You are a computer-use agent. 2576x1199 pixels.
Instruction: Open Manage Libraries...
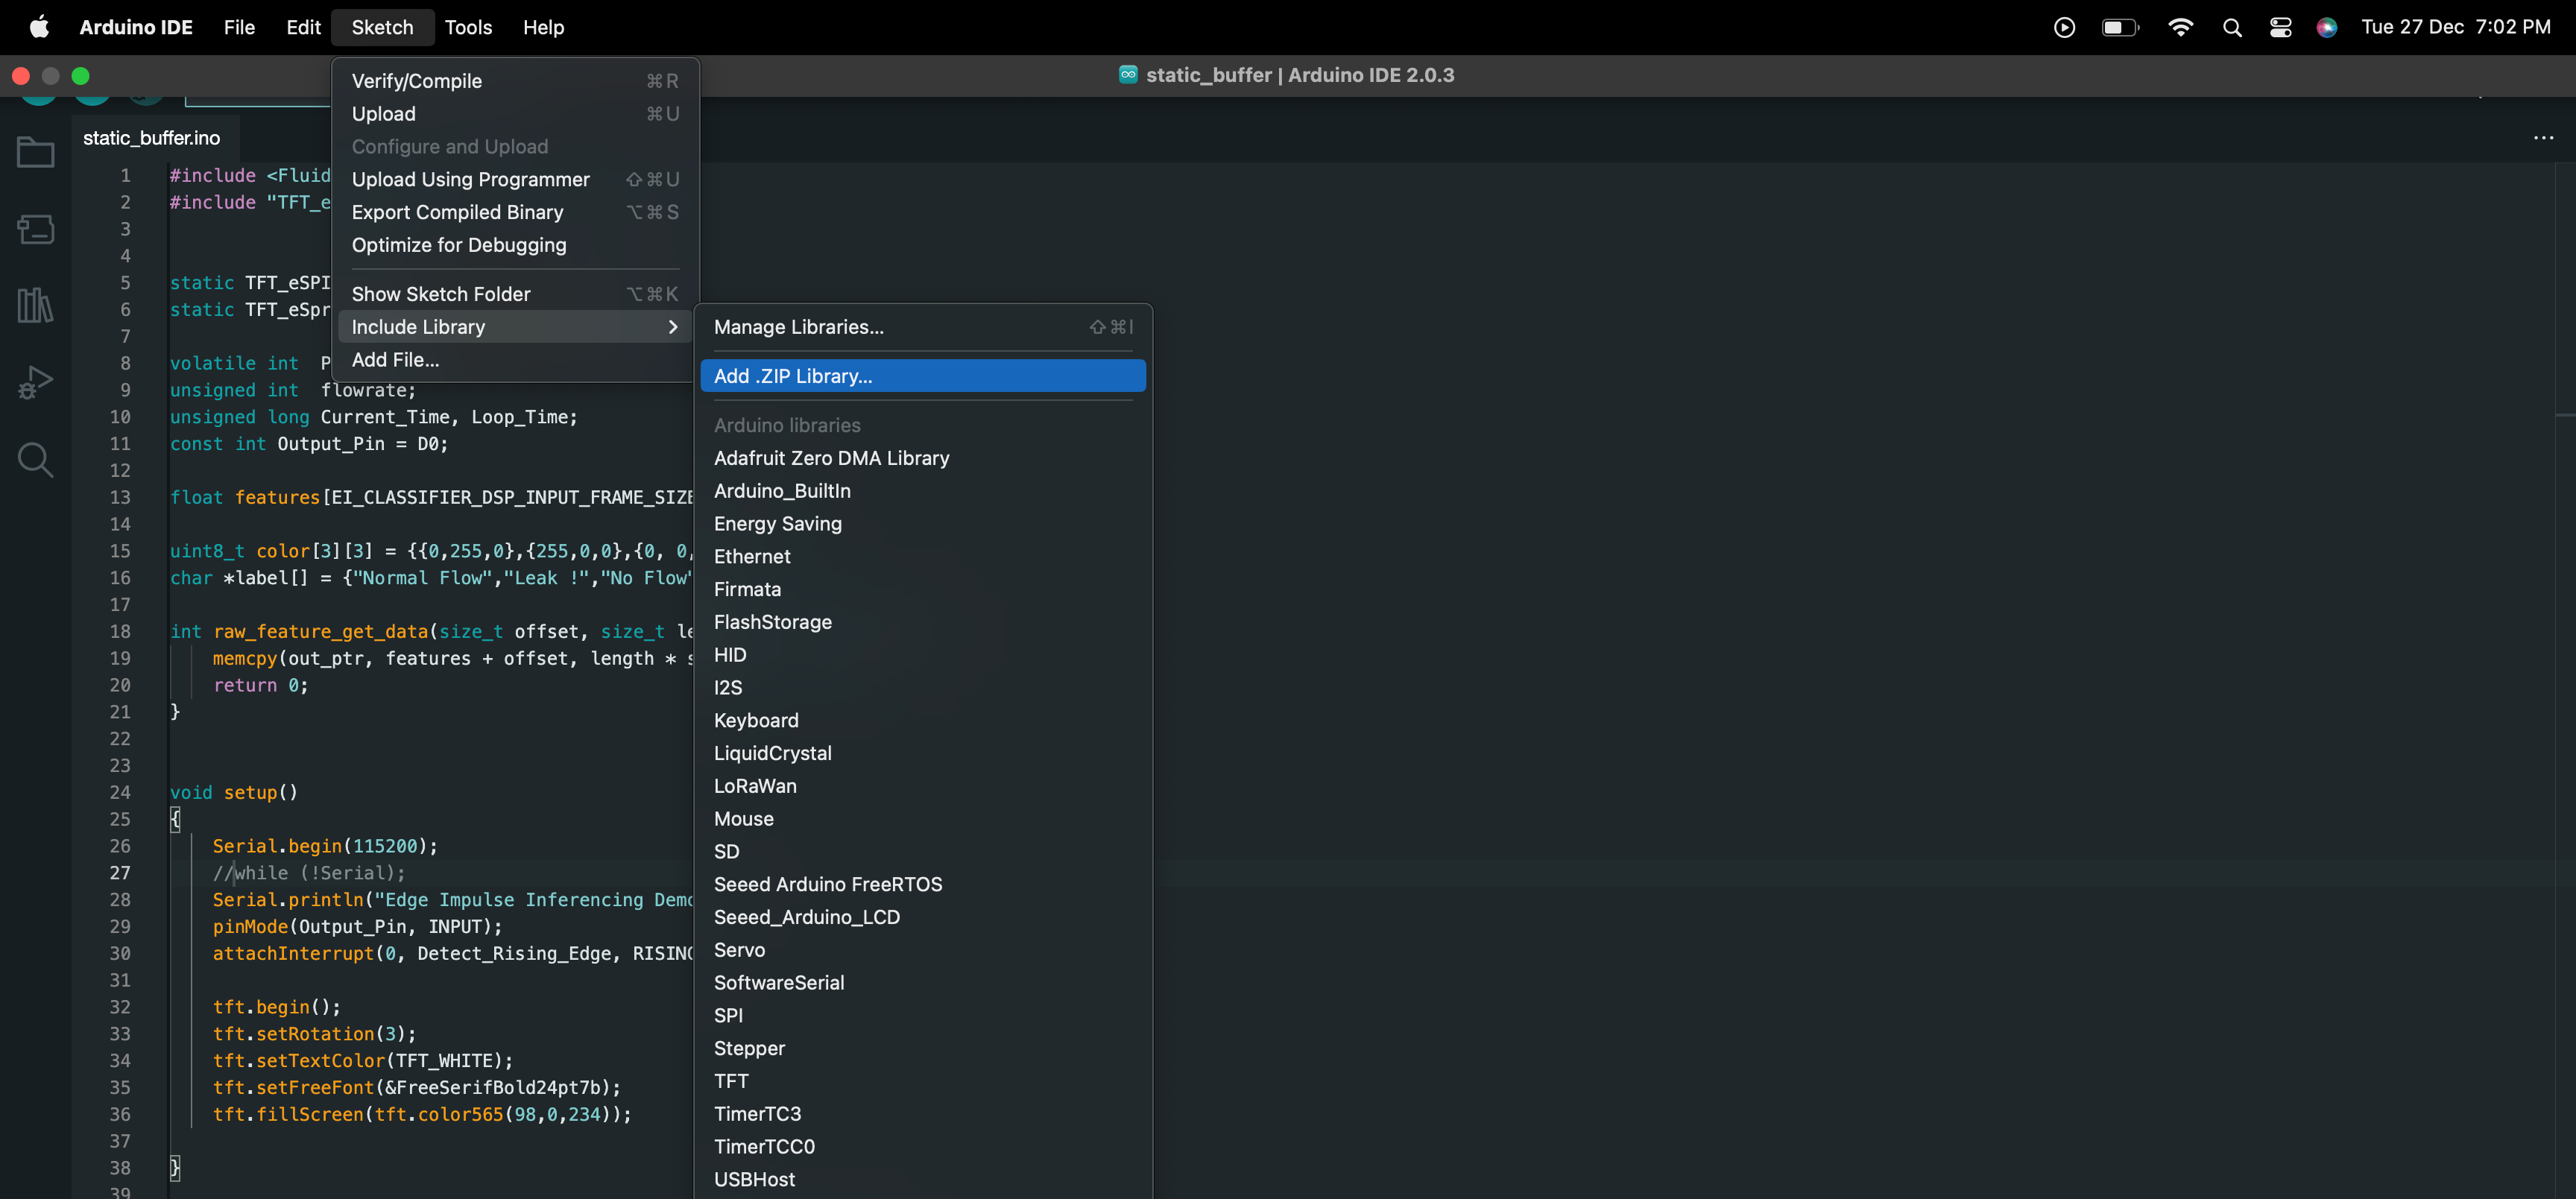[923, 327]
